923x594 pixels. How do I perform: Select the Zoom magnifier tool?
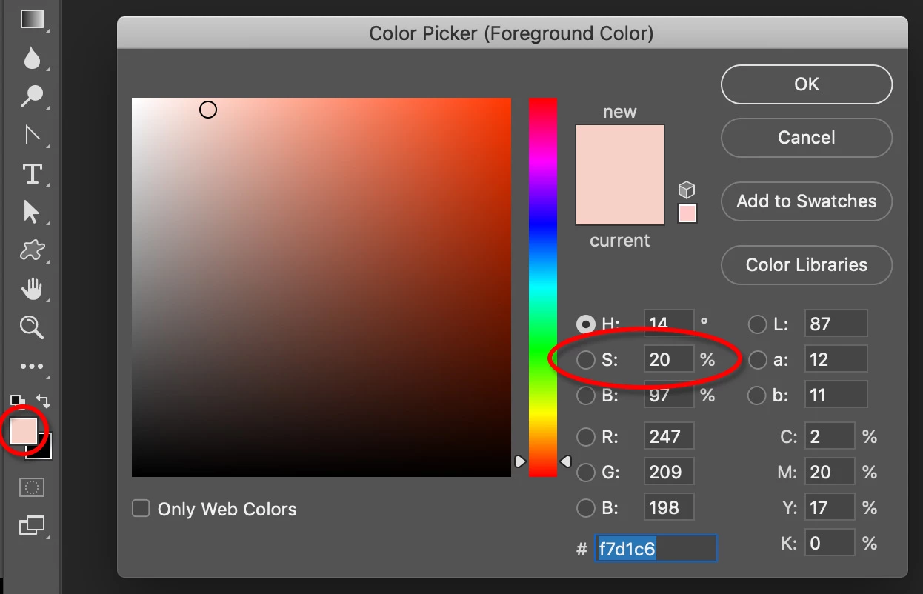(32, 327)
